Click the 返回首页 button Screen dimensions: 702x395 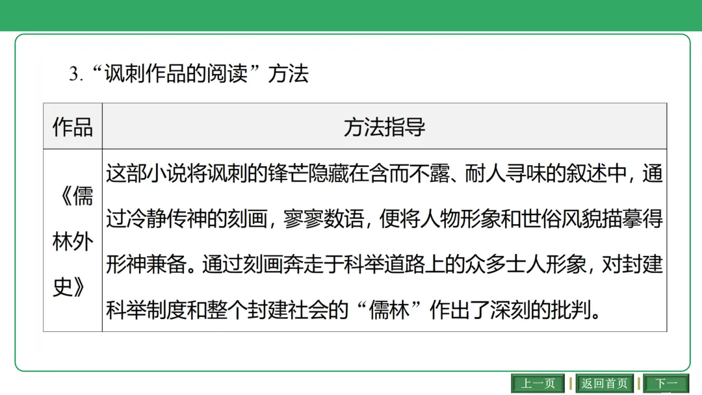[x=604, y=383]
